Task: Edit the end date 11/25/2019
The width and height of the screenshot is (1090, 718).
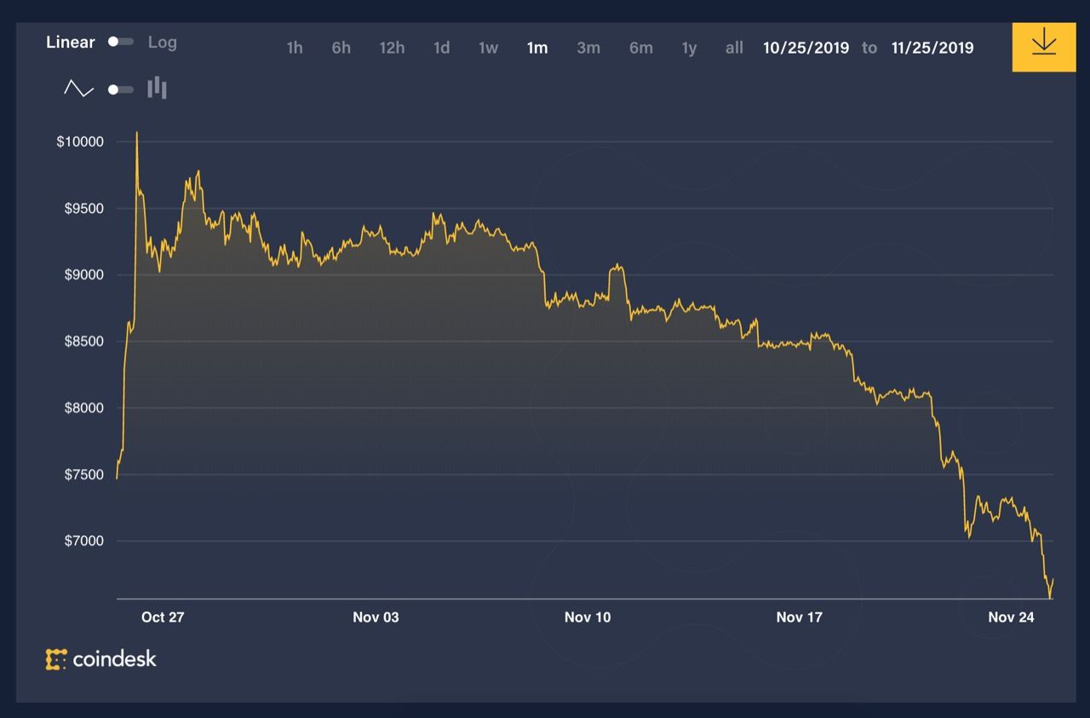Action: (x=932, y=48)
